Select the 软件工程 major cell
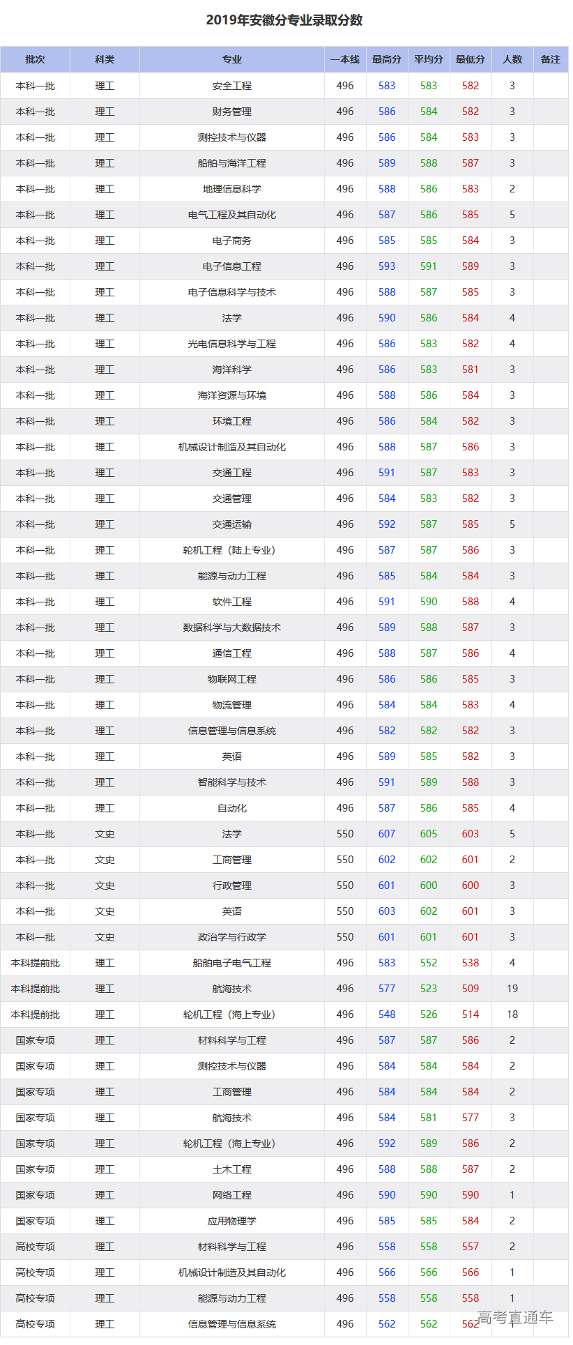573x1345 pixels. (x=231, y=602)
